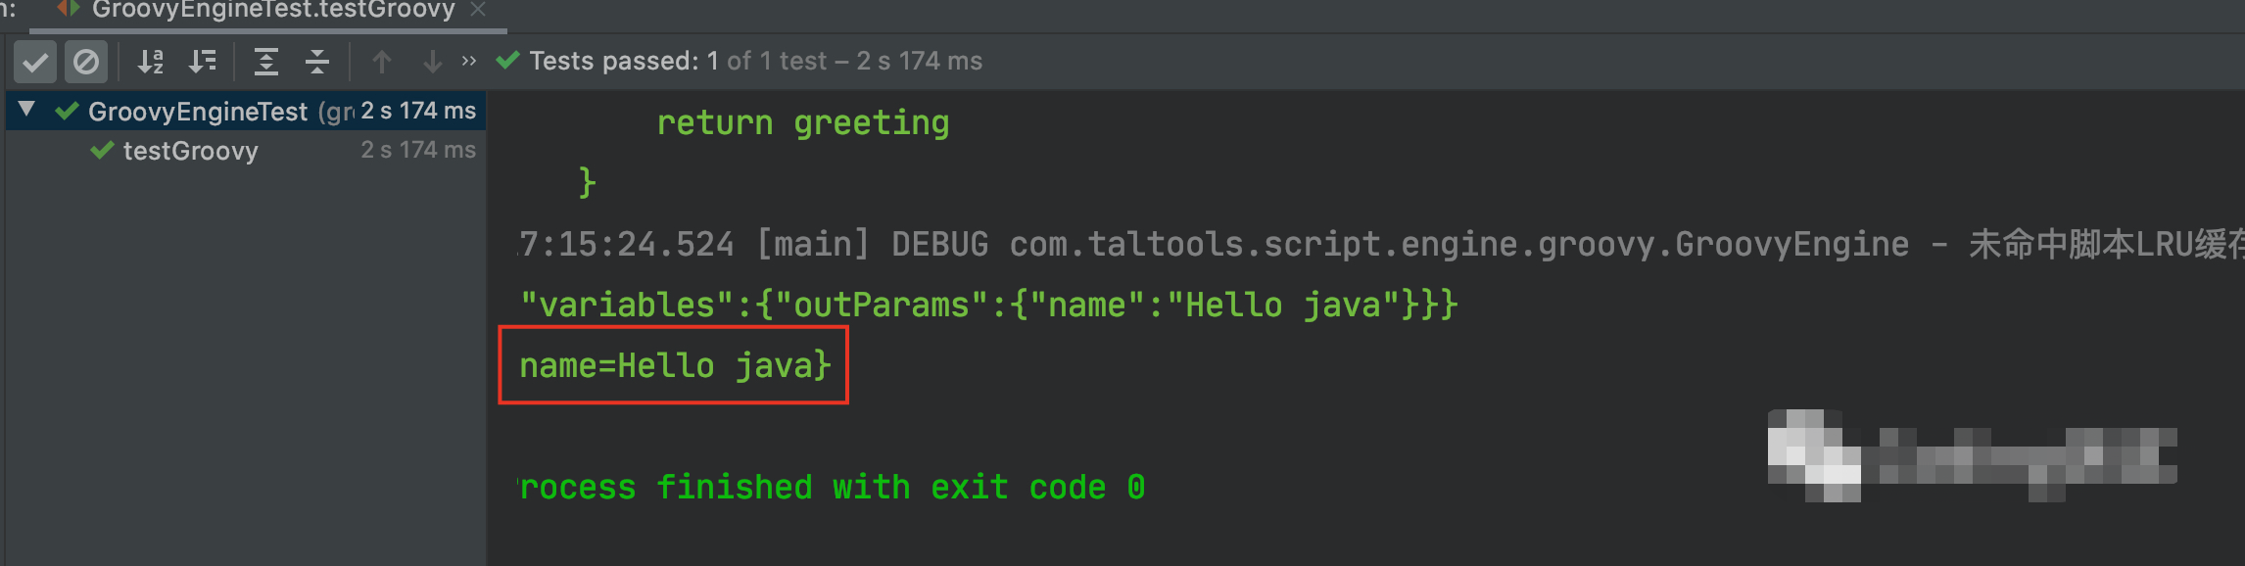
Task: Select the Sort Alphabetically icon
Action: (x=152, y=61)
